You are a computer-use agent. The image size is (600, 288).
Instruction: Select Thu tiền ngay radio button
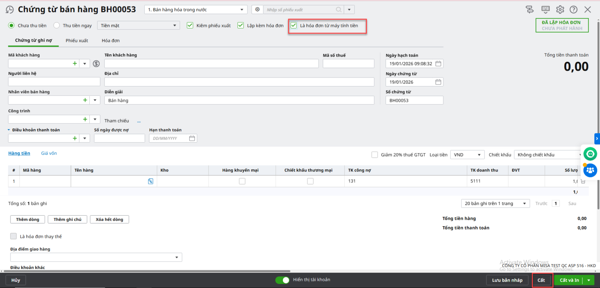point(57,25)
